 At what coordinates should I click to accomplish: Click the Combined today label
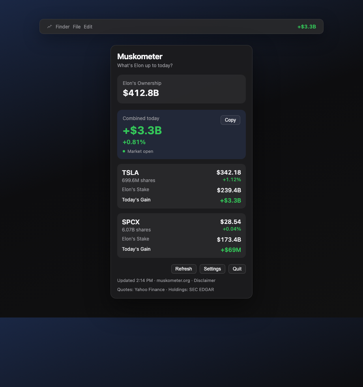pos(141,118)
